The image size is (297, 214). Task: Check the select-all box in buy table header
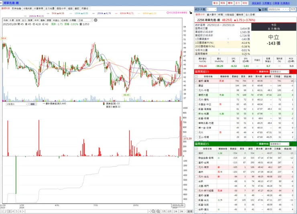pyautogui.click(x=196, y=77)
